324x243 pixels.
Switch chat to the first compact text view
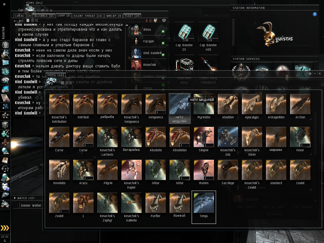coord(28,21)
